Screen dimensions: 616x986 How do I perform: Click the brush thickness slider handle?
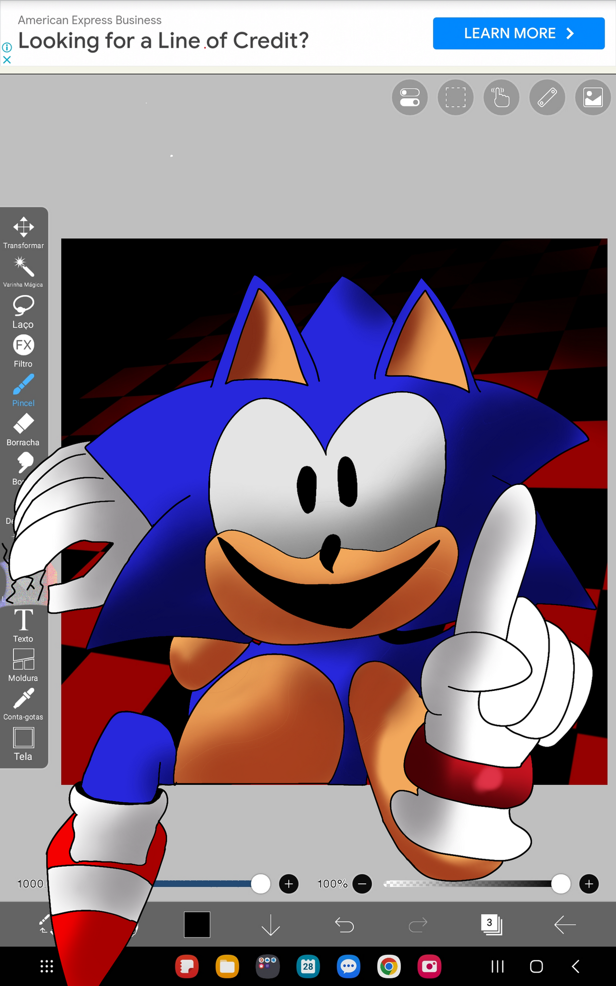[x=260, y=884]
